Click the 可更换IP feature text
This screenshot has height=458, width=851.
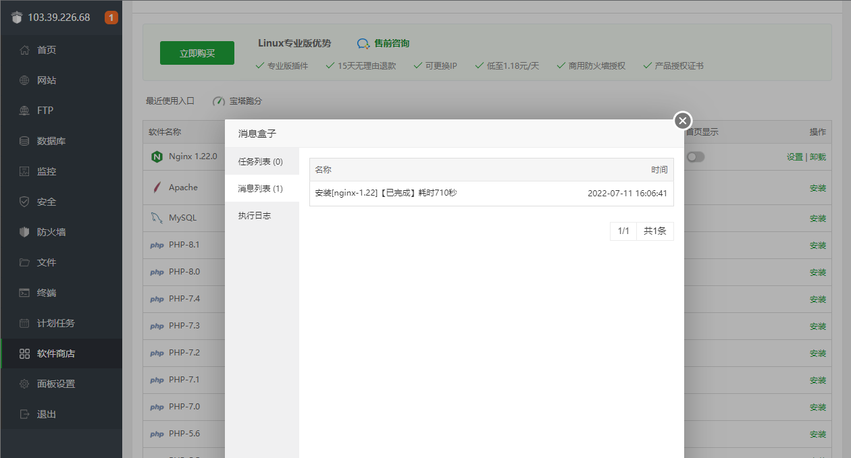pyautogui.click(x=441, y=66)
